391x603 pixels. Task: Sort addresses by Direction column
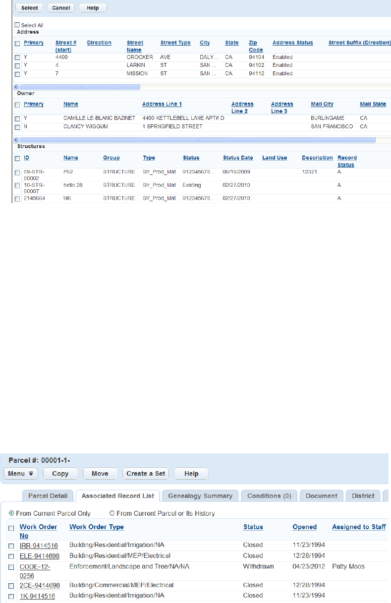(99, 43)
